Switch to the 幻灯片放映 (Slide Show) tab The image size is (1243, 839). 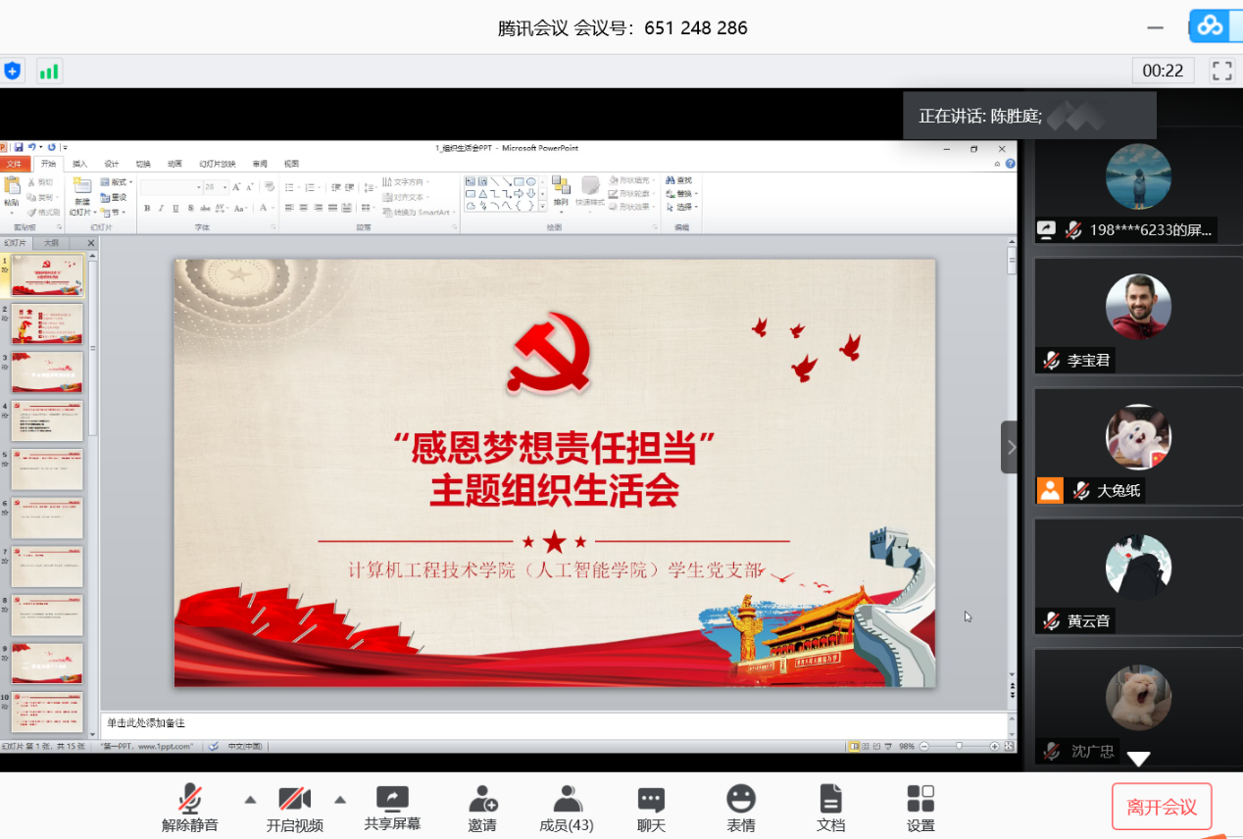pyautogui.click(x=218, y=164)
